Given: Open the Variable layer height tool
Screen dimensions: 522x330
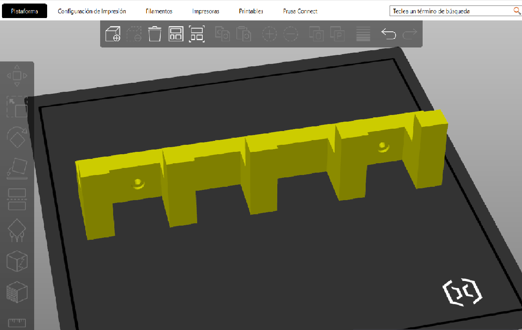Looking at the screenshot, I should tap(363, 34).
